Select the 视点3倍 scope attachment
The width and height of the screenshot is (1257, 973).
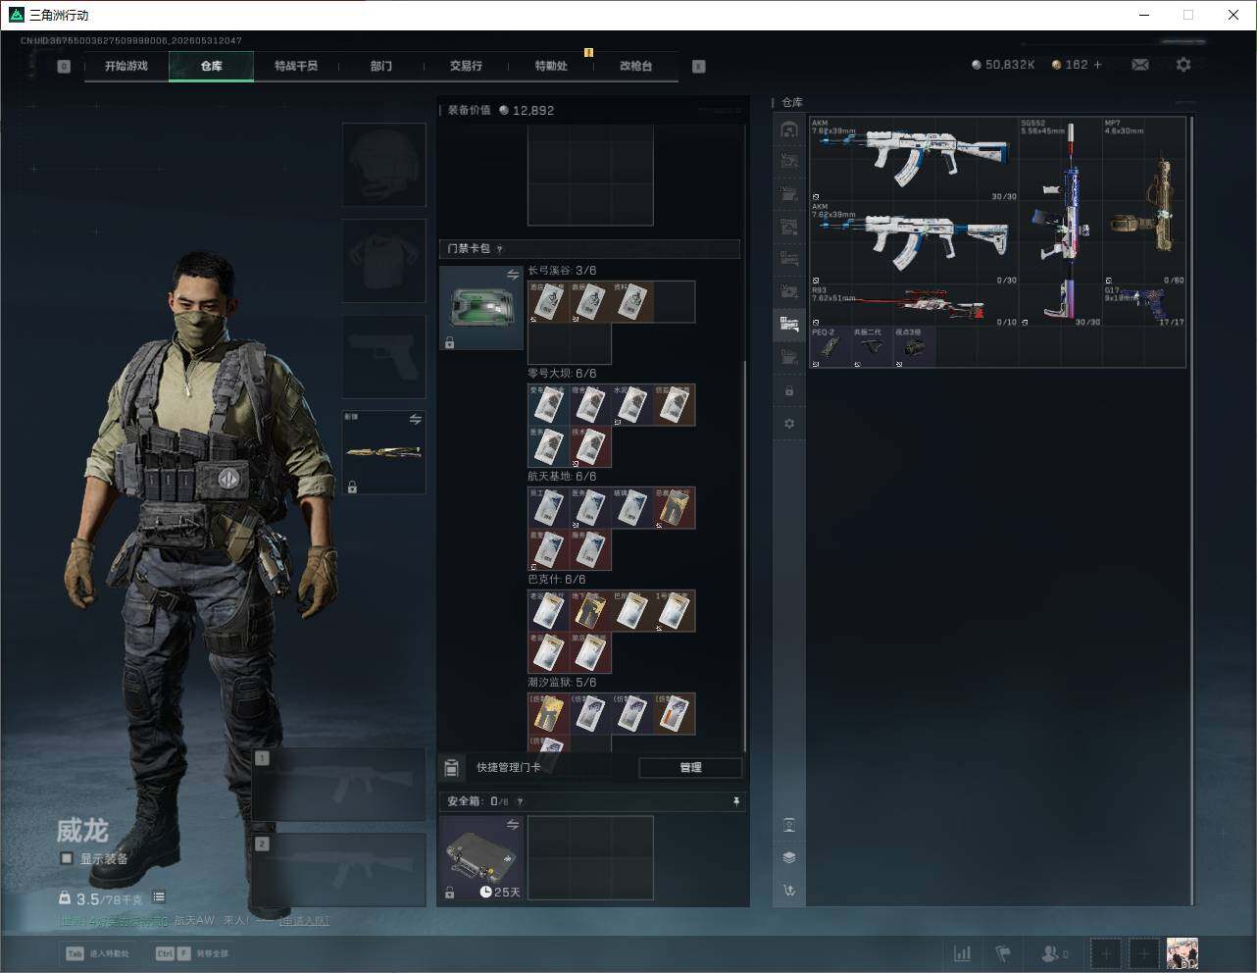913,347
